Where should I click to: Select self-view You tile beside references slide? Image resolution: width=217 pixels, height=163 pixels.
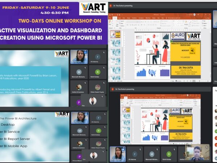point(93,100)
